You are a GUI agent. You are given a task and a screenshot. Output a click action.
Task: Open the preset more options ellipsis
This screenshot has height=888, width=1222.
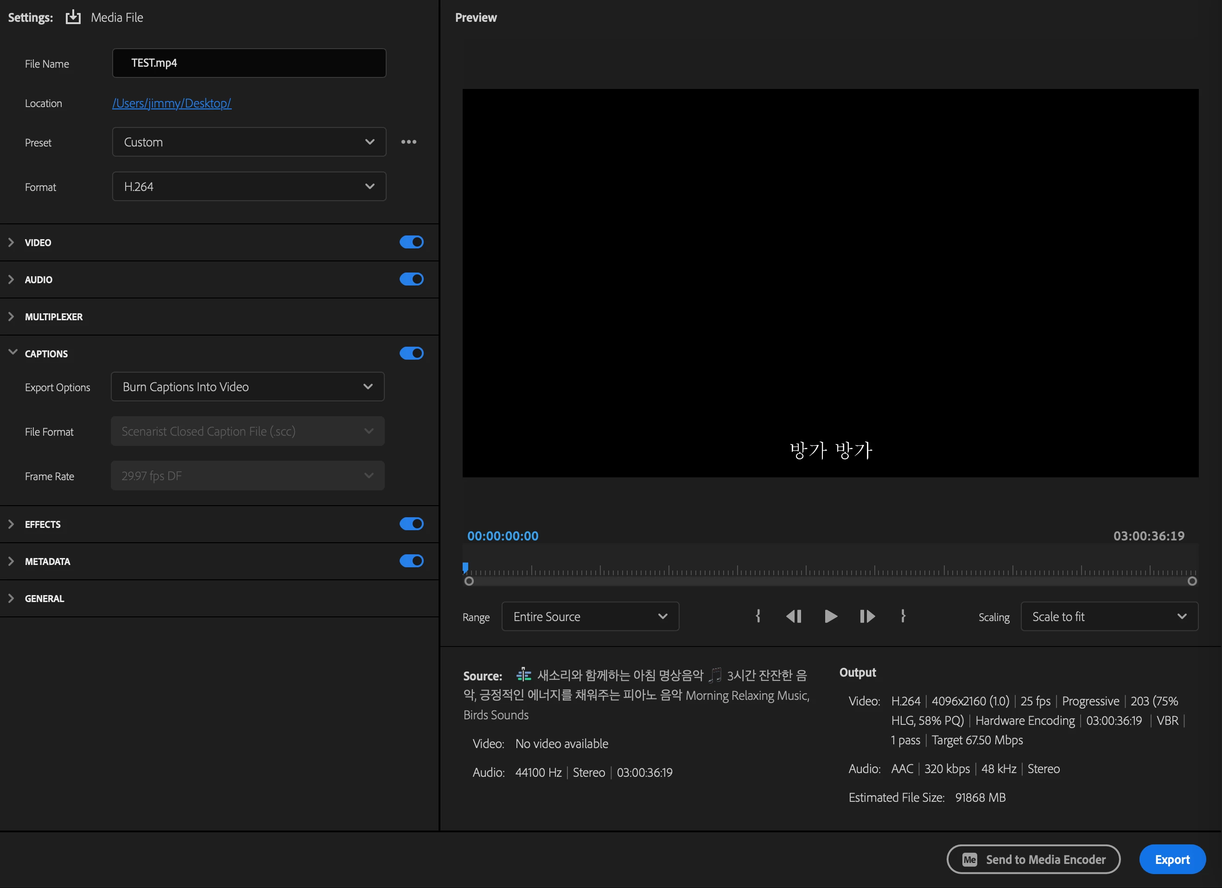[408, 142]
